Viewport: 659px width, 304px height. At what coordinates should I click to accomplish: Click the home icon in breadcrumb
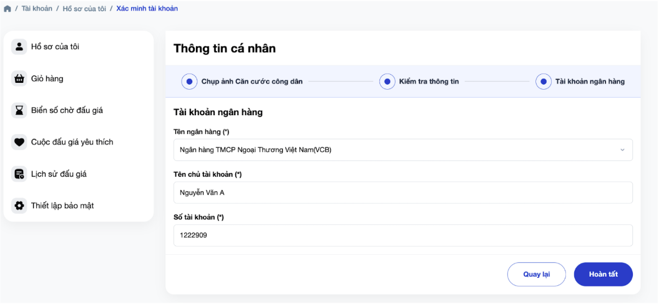[x=7, y=9]
